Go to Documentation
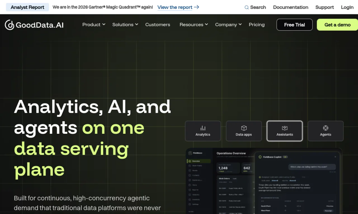This screenshot has height=214, width=358. point(291,7)
